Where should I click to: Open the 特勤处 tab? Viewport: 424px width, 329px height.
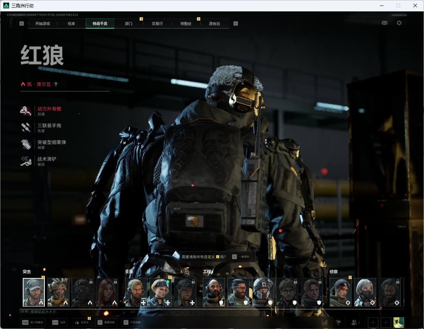pos(186,23)
